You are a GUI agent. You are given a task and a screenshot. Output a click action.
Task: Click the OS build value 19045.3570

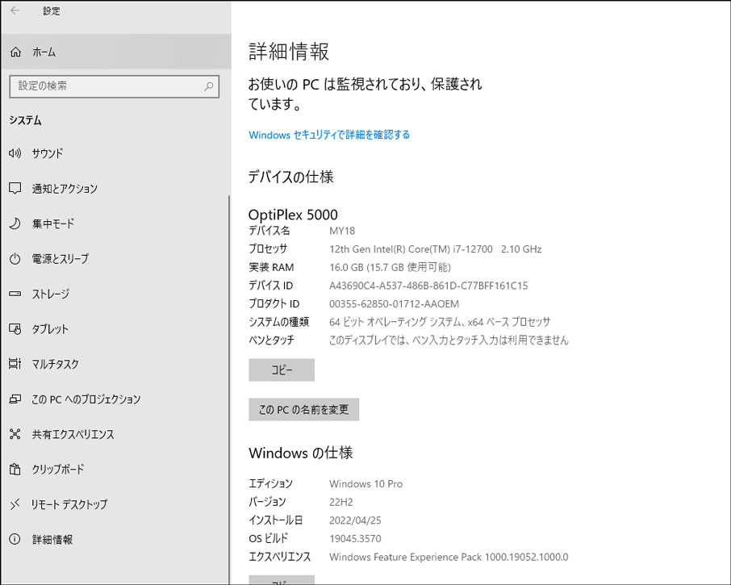pos(355,538)
